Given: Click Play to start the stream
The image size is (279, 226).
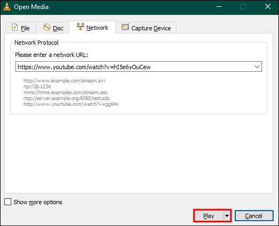Looking at the screenshot, I should [x=209, y=216].
